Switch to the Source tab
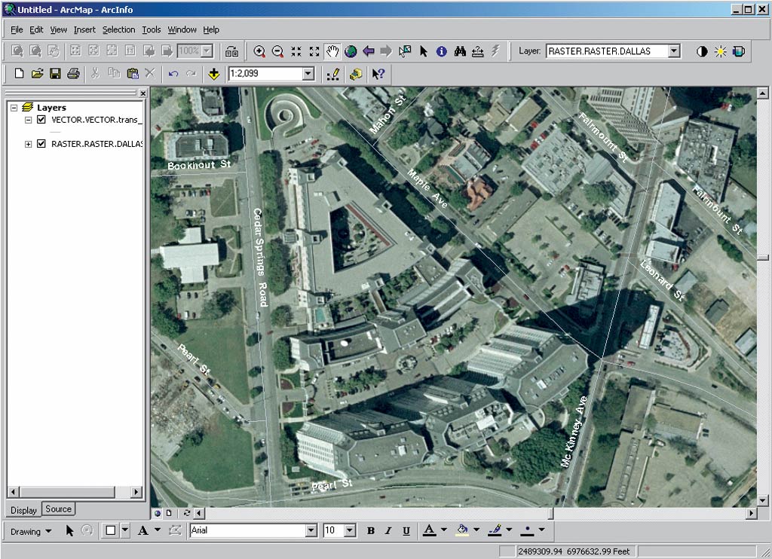This screenshot has height=559, width=772. pyautogui.click(x=58, y=509)
